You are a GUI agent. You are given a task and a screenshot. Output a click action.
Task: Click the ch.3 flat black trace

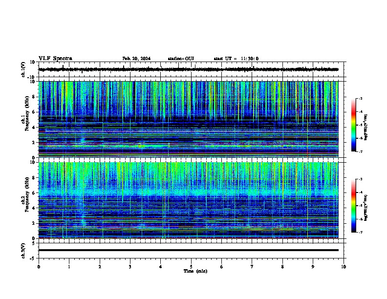[x=189, y=250]
